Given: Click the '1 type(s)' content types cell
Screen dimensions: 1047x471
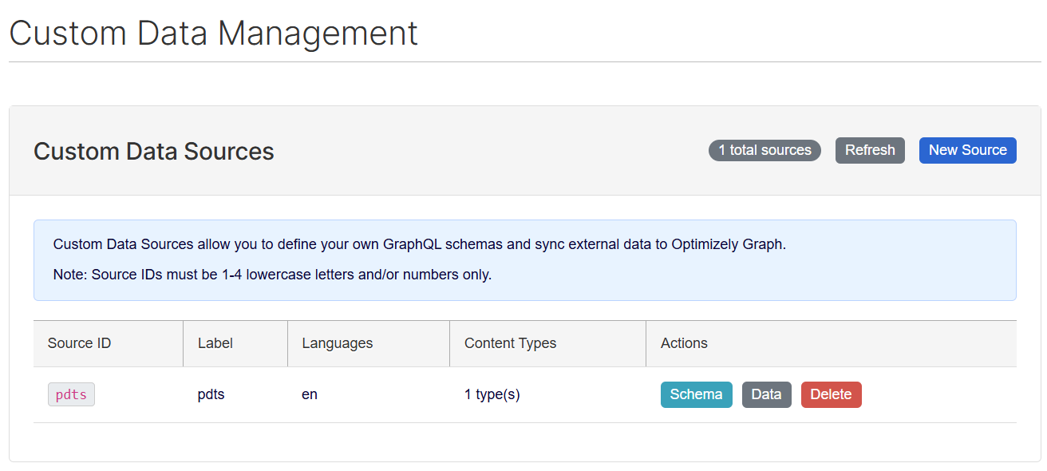Looking at the screenshot, I should (492, 394).
